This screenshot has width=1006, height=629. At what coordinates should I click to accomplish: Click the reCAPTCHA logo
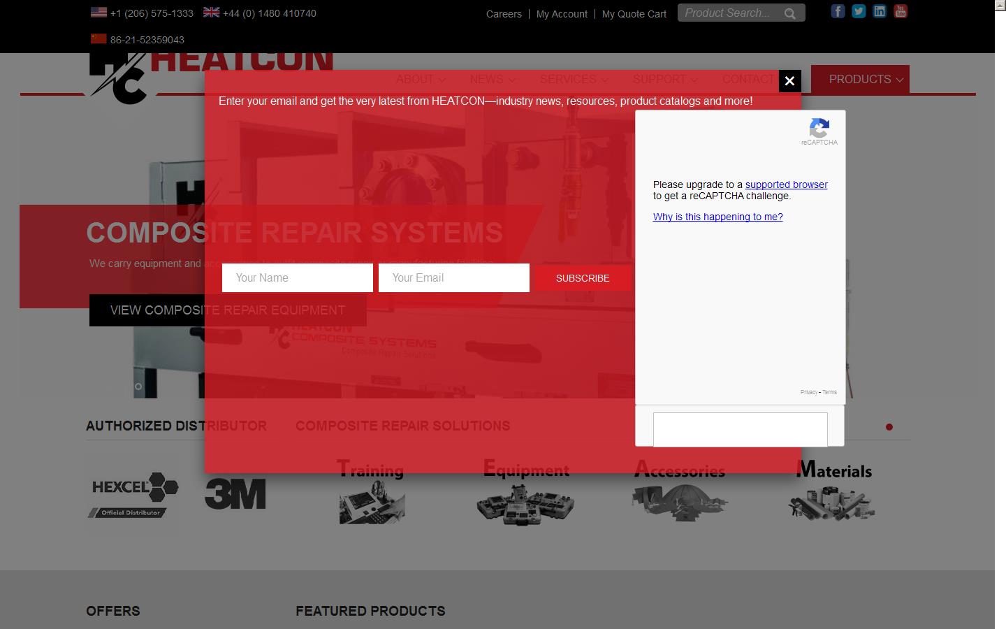tap(819, 129)
